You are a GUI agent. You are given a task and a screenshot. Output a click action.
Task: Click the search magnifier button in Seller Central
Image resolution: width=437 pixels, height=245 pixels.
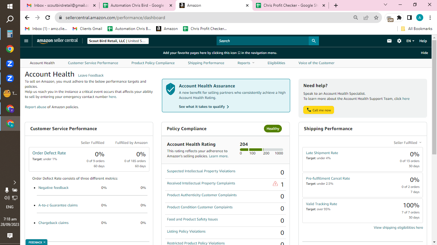314,41
